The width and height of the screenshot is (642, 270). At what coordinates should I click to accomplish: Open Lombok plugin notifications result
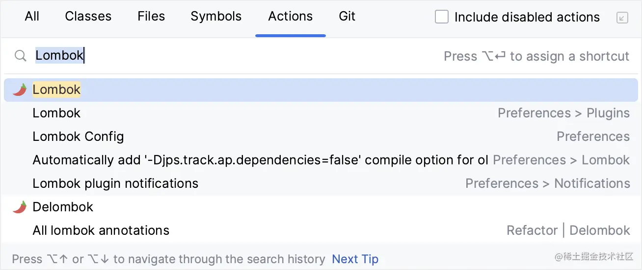coord(116,183)
